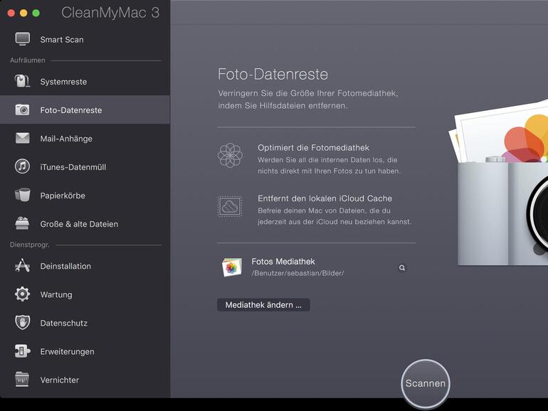Screen dimensions: 548x411
Task: Click the Fotos Mediathek library thumbnail
Action: 231,267
